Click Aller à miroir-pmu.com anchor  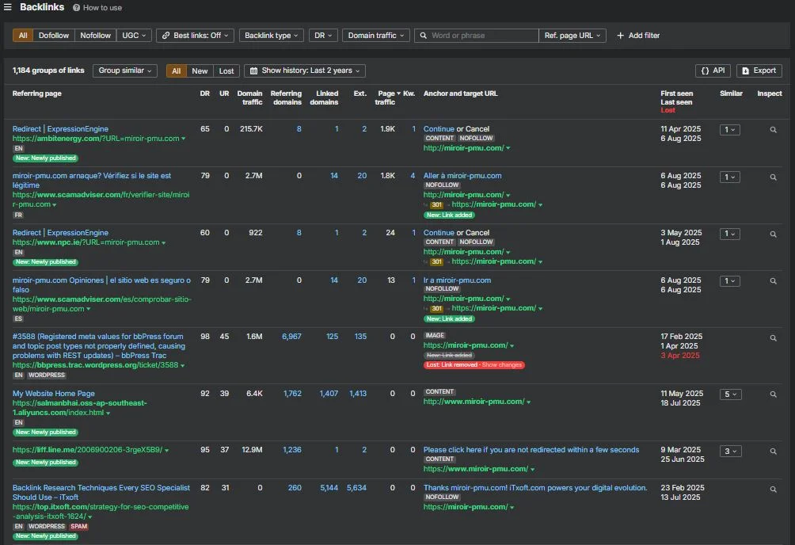click(462, 176)
